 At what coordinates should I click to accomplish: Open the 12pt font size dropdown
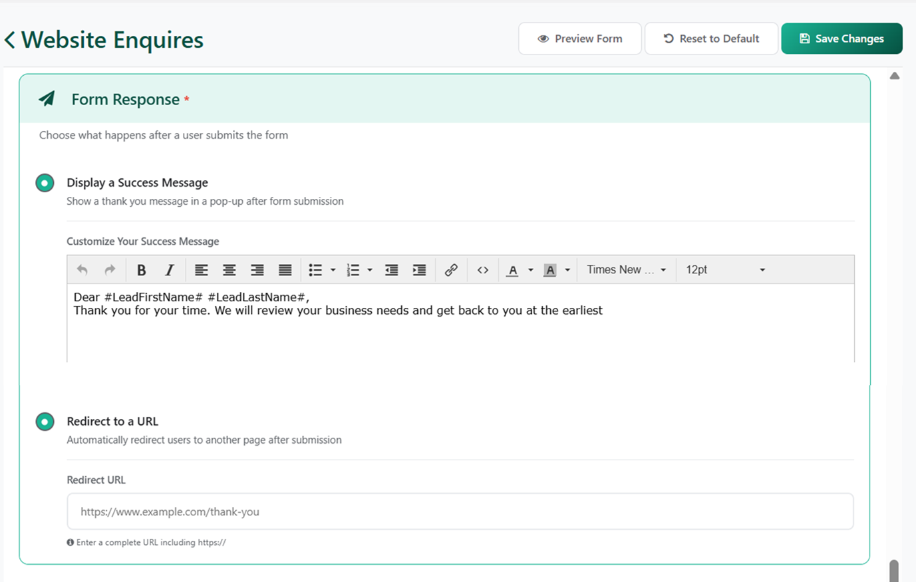click(x=725, y=269)
